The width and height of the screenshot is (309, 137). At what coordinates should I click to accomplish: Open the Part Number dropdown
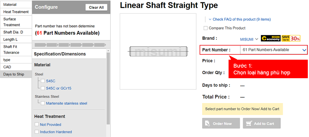[273, 50]
